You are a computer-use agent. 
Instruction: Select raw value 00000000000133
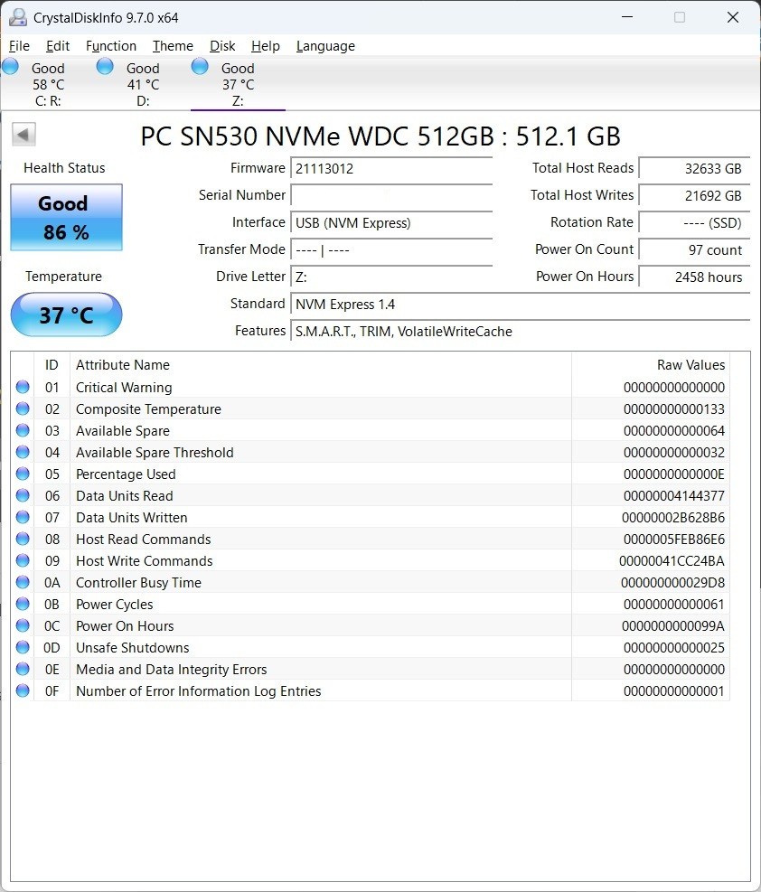pos(674,409)
